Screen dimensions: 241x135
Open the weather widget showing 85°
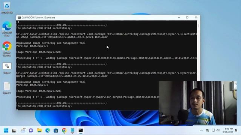pos(23,130)
